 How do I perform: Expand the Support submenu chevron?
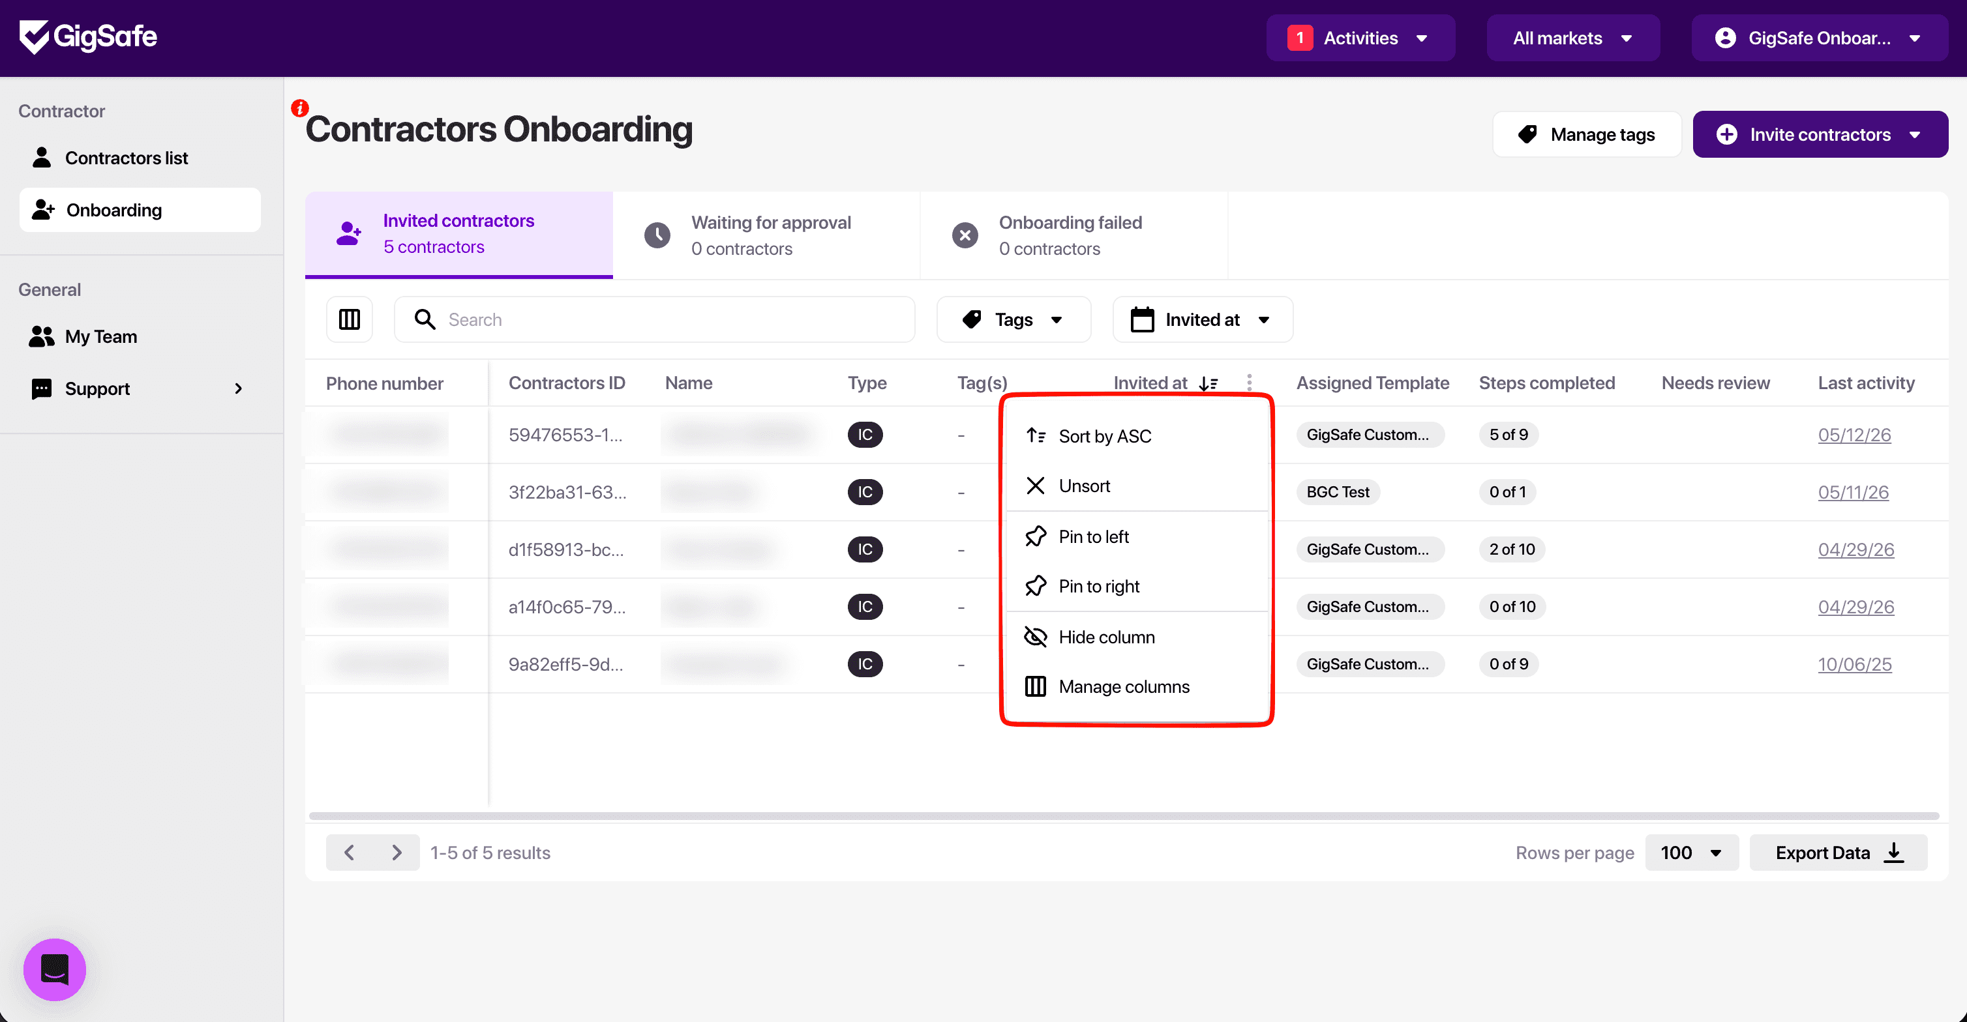coord(238,388)
